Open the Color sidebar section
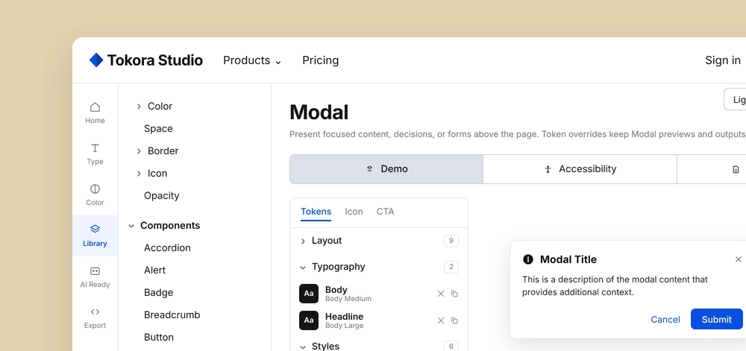The height and width of the screenshot is (351, 746). 95,195
